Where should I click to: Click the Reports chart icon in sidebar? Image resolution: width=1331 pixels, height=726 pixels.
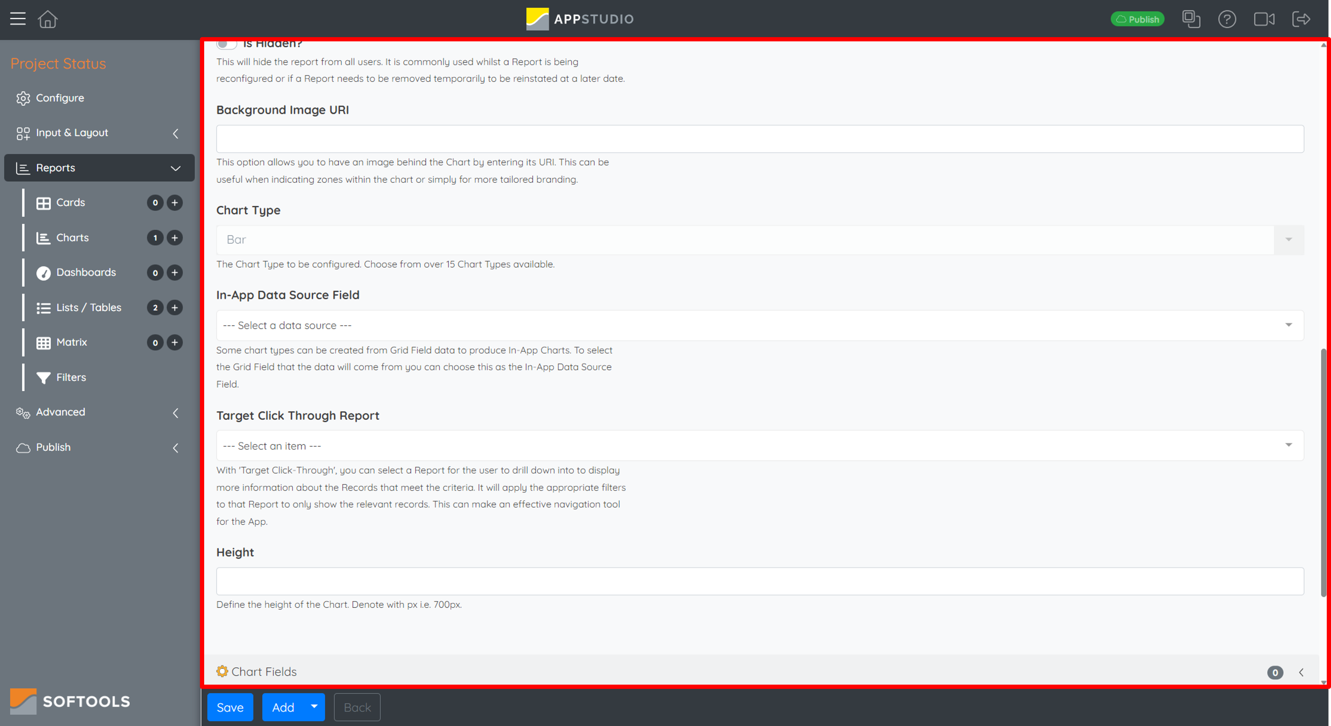(x=23, y=168)
